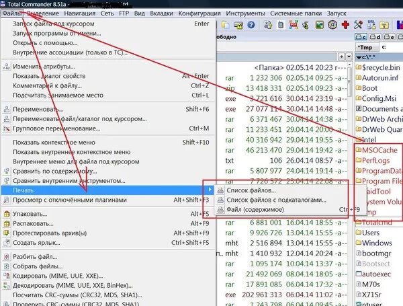
Task: Choose Распаковать... option
Action: pos(108,224)
